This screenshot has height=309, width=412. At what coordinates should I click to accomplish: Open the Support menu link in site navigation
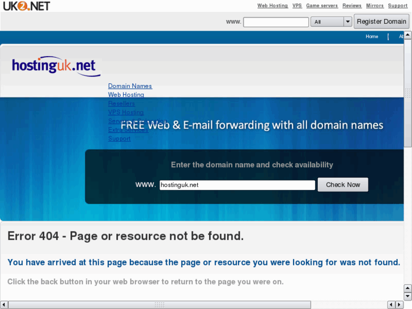point(119,138)
